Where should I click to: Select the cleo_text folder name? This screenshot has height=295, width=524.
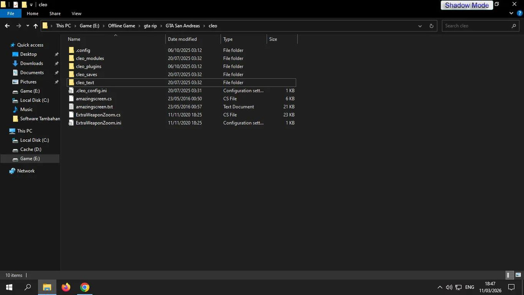click(85, 83)
